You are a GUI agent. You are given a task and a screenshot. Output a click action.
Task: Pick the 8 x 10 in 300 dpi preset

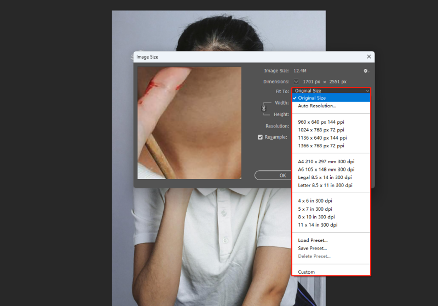(331, 217)
